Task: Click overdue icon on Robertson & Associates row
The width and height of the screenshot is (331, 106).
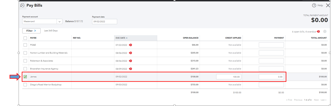Action: [x=131, y=61]
